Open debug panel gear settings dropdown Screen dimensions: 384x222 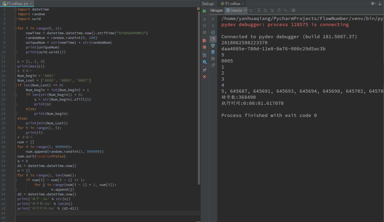[x=373, y=3]
